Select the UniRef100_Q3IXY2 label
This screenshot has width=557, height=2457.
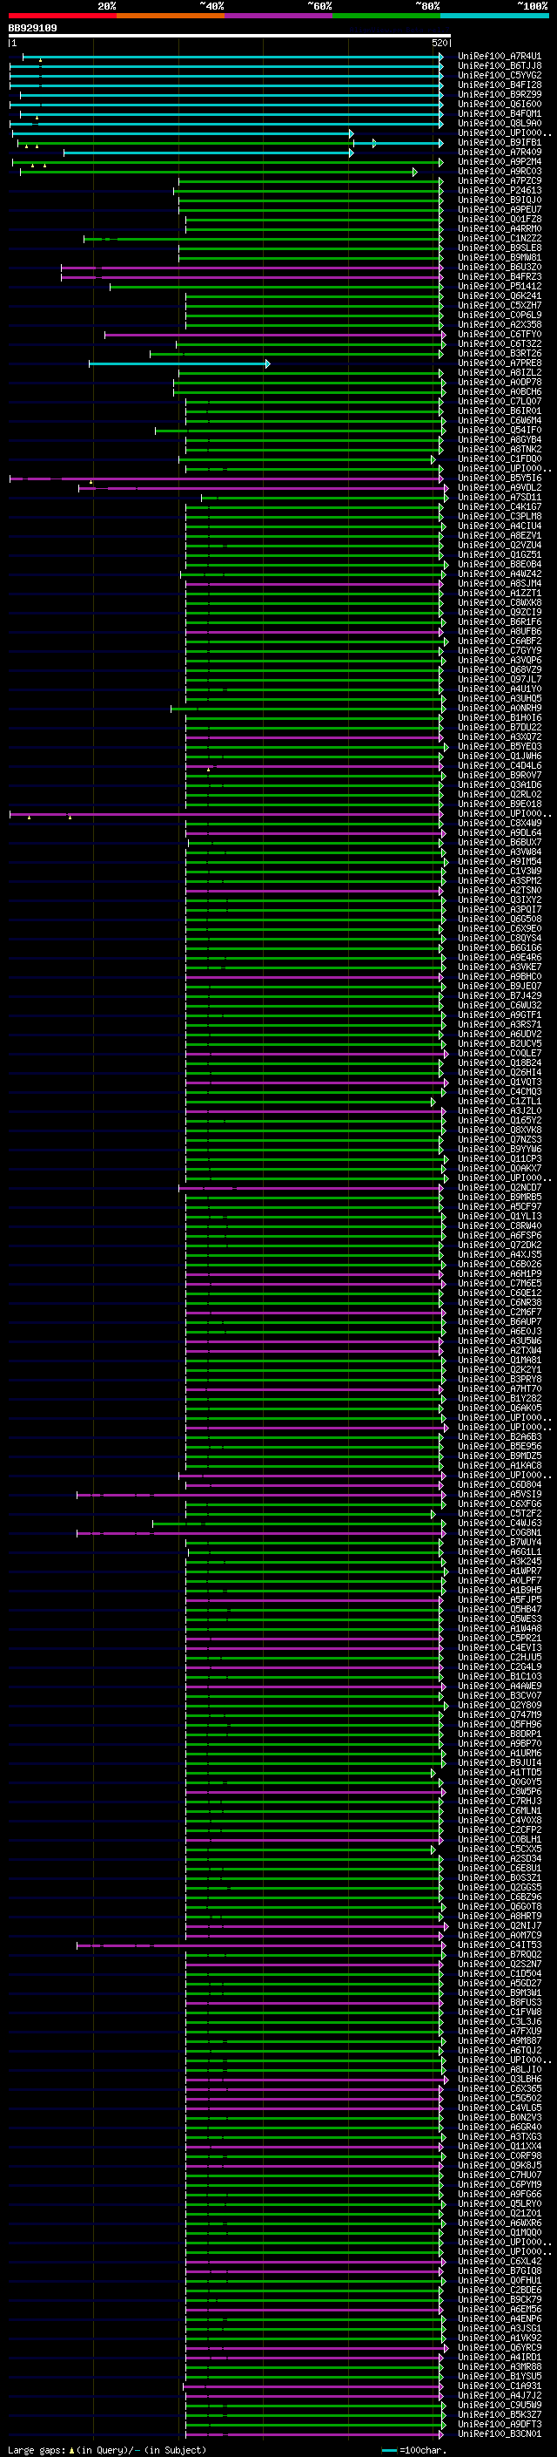499,900
